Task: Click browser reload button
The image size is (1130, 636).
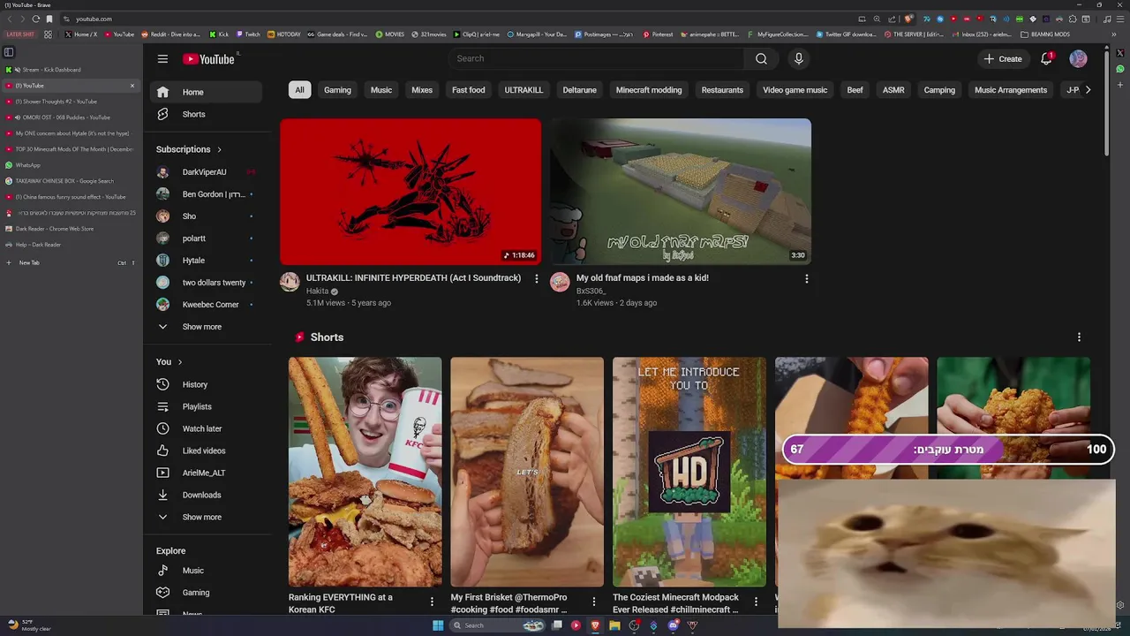Action: [35, 19]
